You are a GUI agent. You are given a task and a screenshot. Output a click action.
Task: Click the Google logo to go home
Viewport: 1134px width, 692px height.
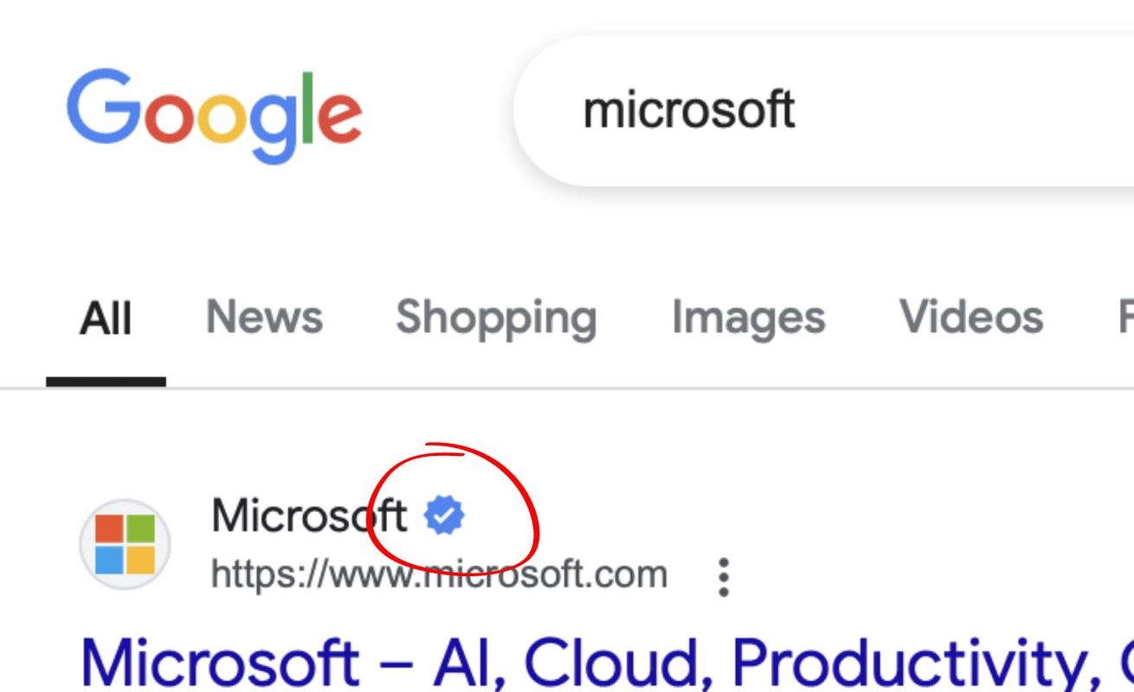point(215,115)
